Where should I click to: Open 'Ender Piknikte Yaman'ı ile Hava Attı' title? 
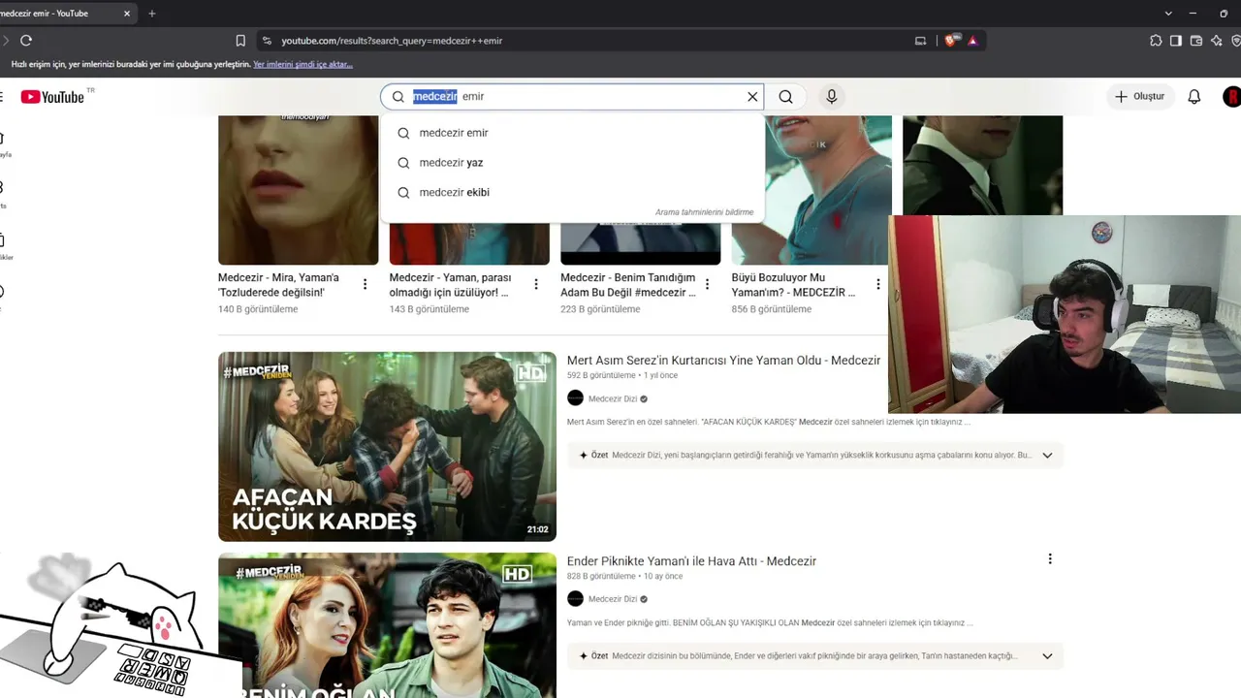pos(691,561)
